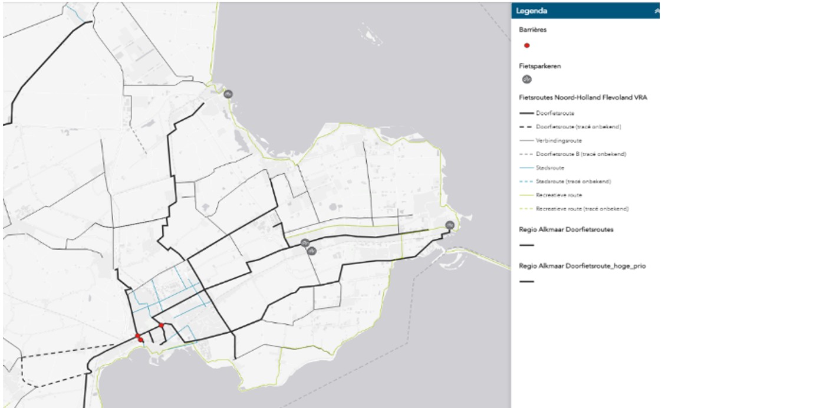
Task: Click the solid black Doorfietsroute line symbol
Action: [526, 113]
